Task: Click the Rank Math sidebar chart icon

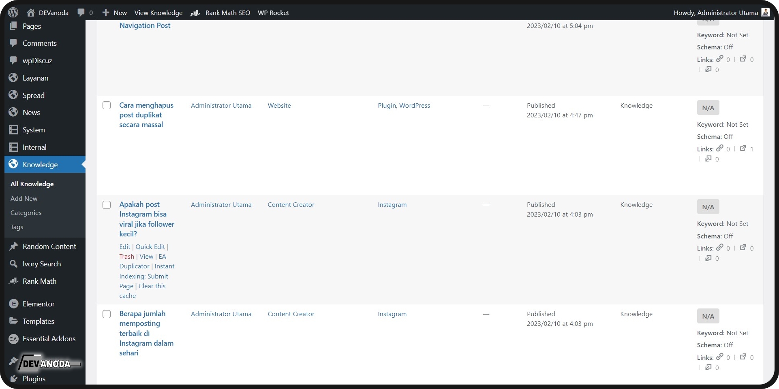Action: point(13,281)
